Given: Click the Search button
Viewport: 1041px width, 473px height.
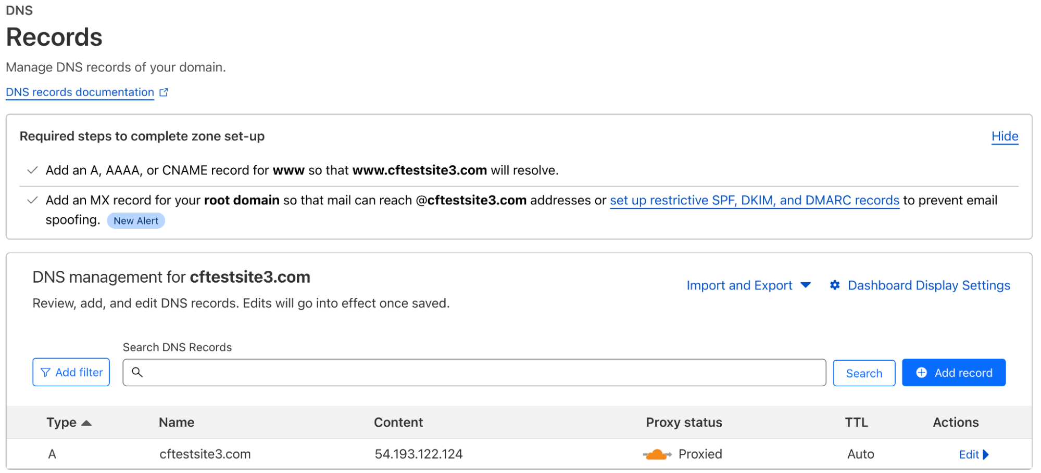Looking at the screenshot, I should tap(863, 372).
